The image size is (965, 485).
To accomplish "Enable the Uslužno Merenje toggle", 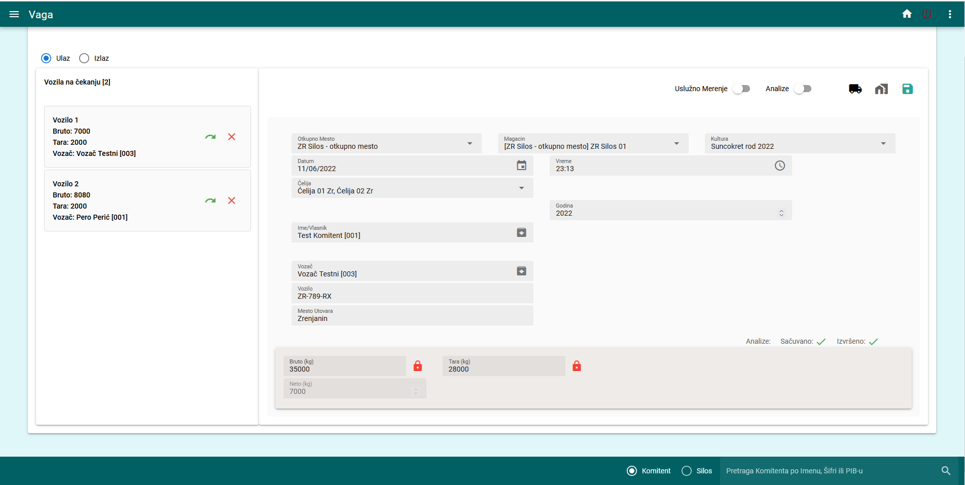I will click(x=741, y=89).
